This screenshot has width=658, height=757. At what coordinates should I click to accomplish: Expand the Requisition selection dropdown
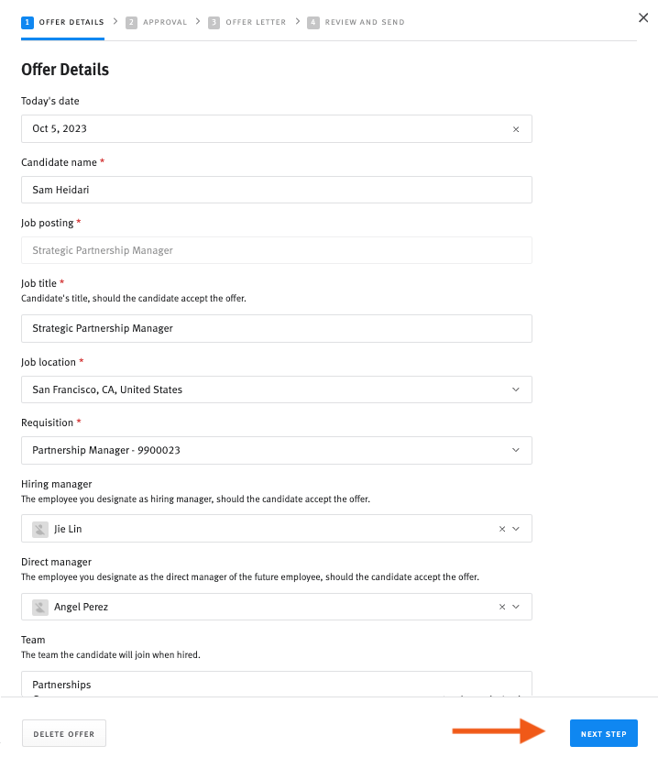click(x=518, y=450)
